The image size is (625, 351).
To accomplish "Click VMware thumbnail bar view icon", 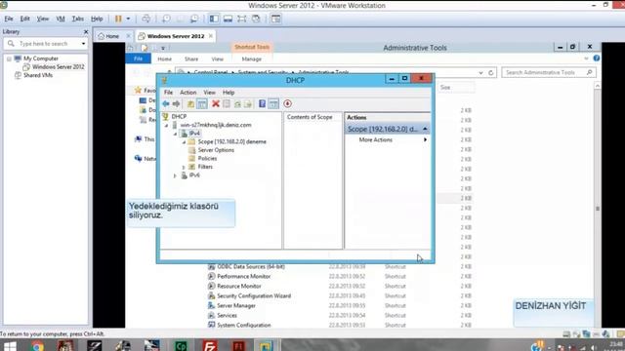I will coord(228,19).
